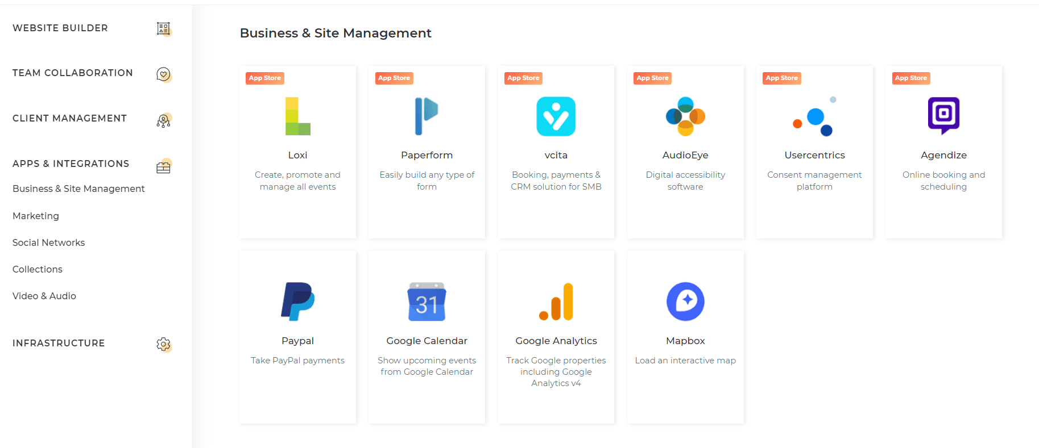Click App Store badge on Agendize card
The width and height of the screenshot is (1039, 448).
pyautogui.click(x=911, y=78)
